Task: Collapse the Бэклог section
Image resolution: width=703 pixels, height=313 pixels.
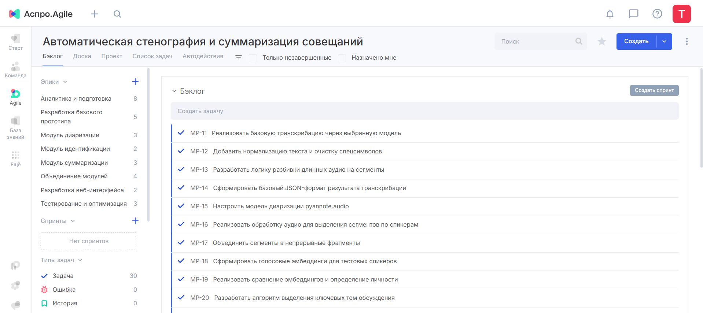Action: 174,91
